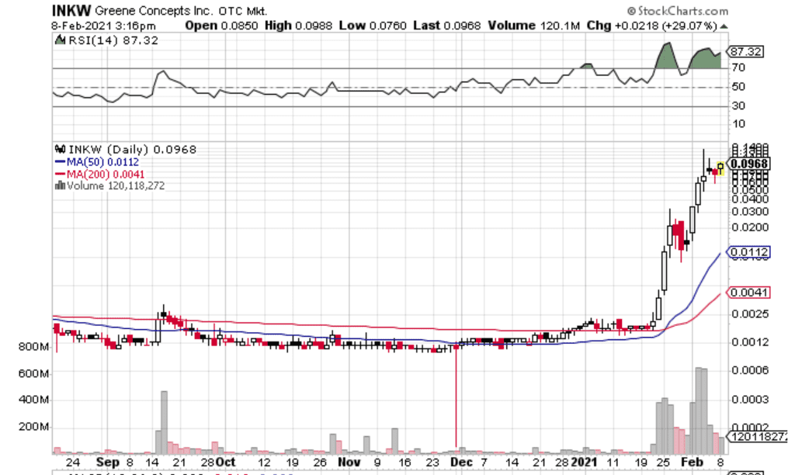Screen dimensions: 795x475
Task: Click the volume bars icon beside Volume legend
Action: (60, 185)
